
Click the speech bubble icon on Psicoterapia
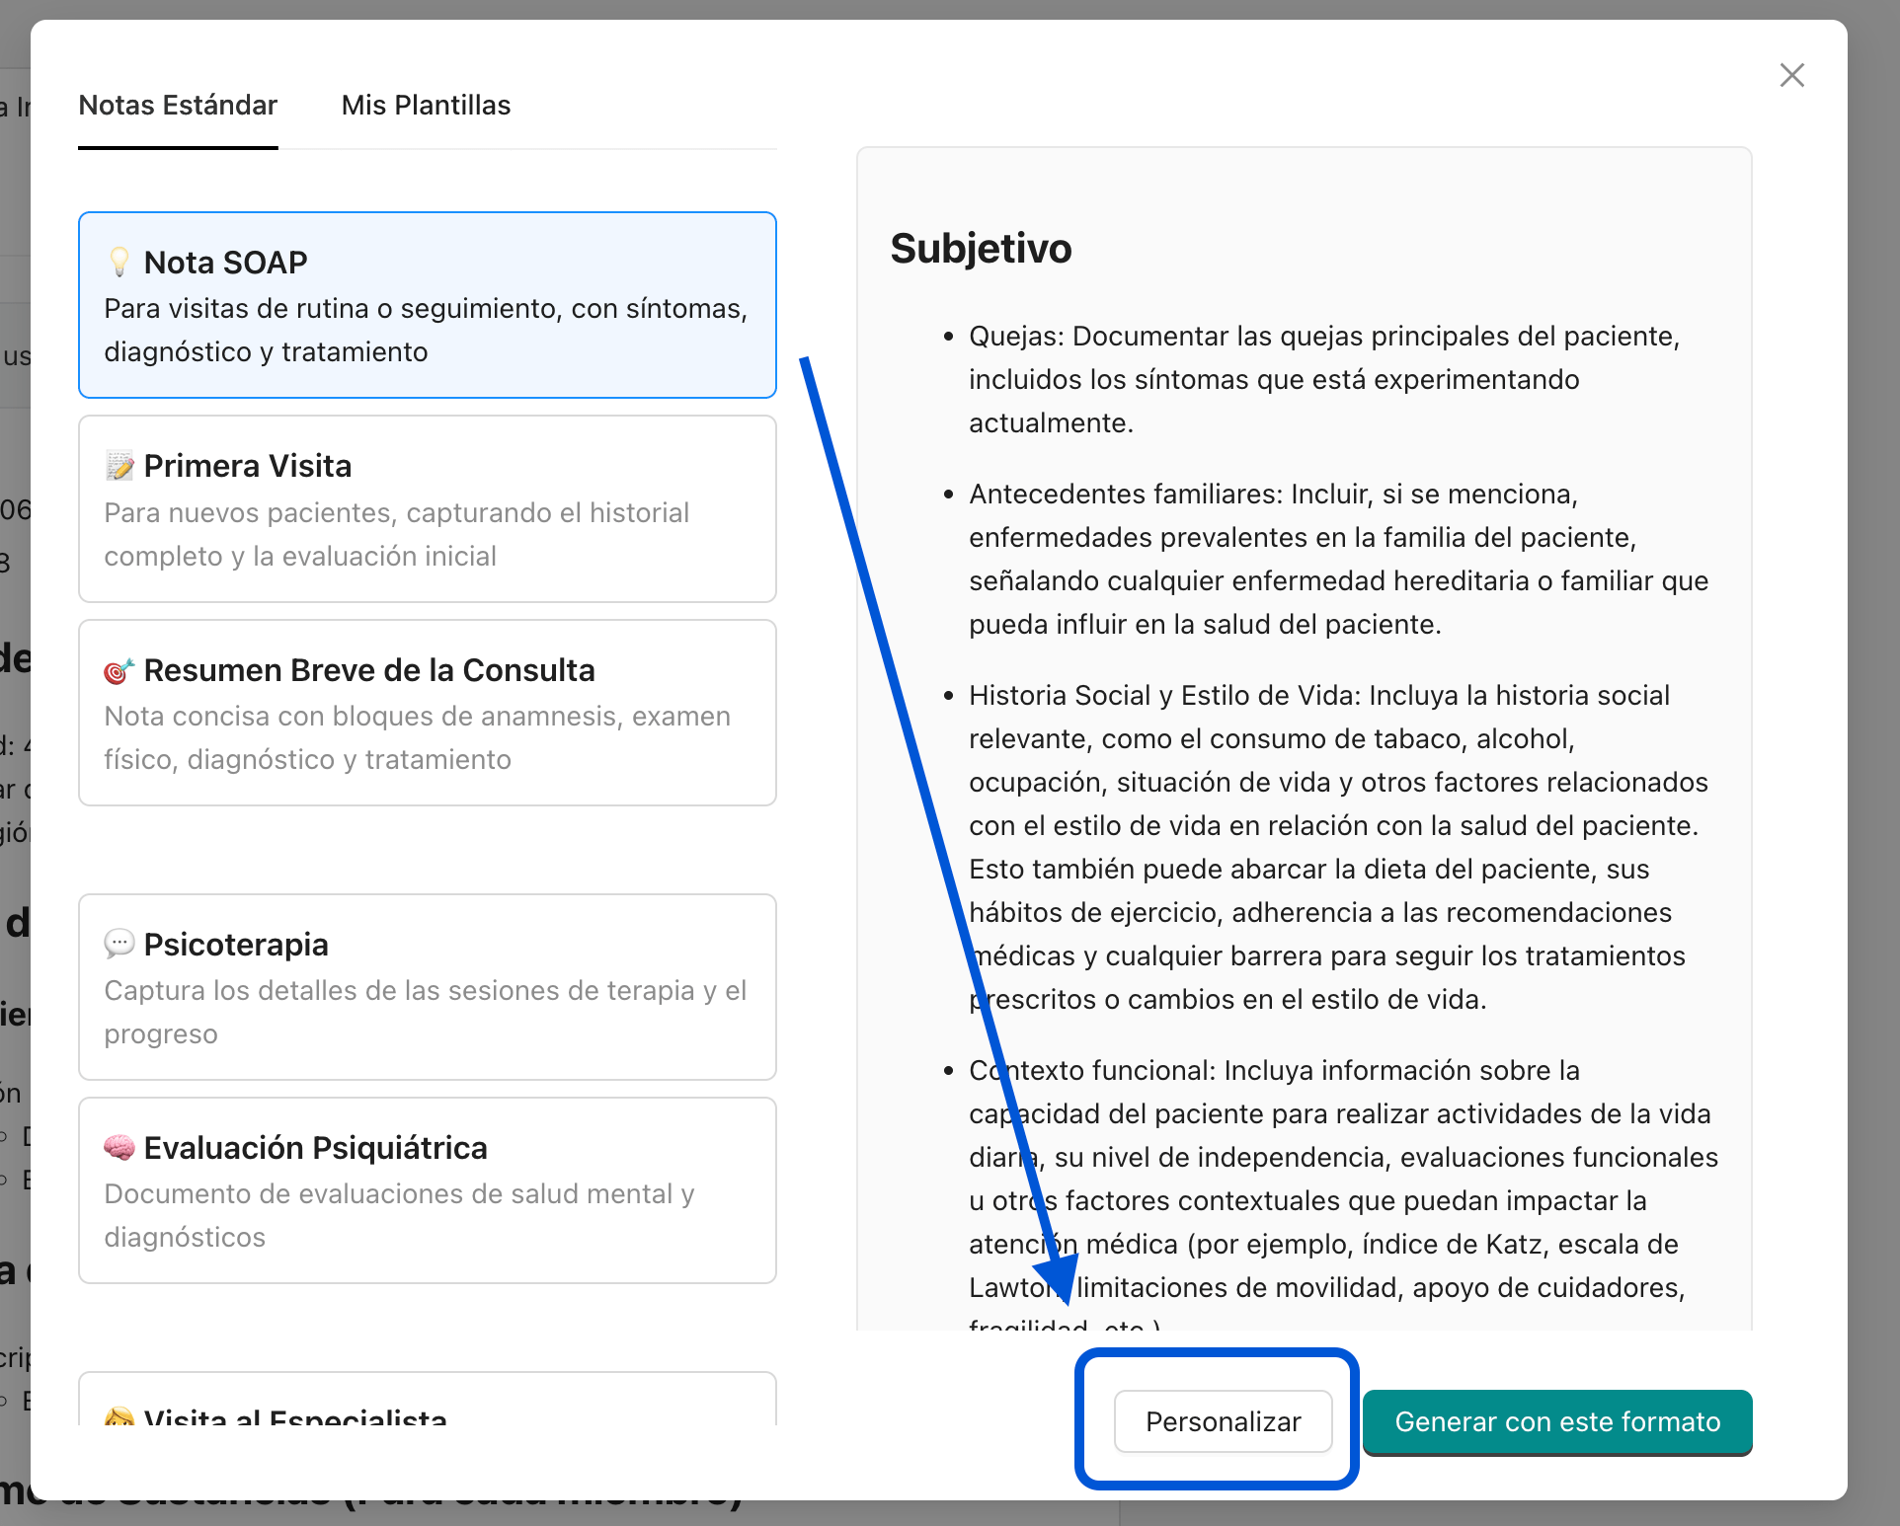click(x=119, y=945)
